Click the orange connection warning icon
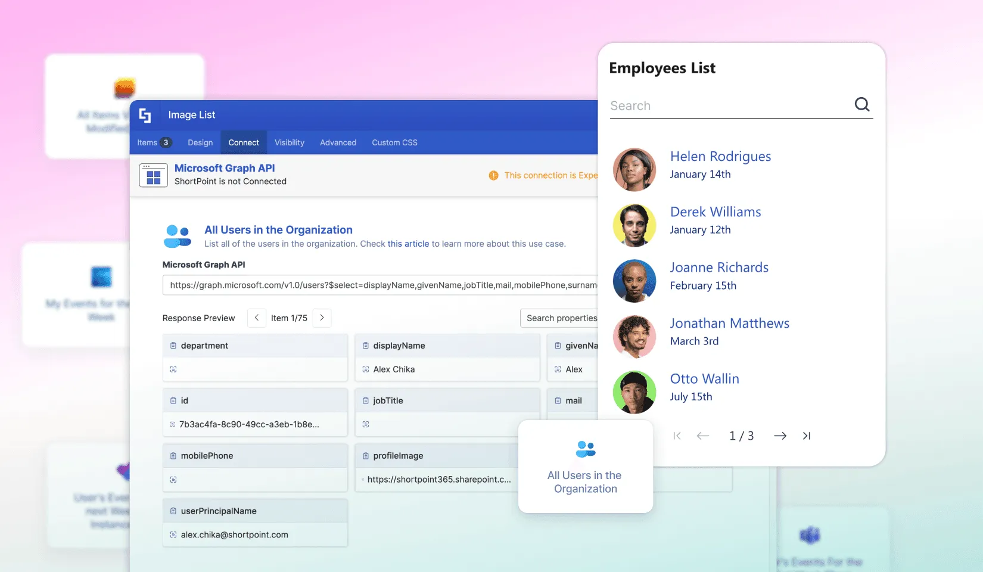The image size is (983, 572). coord(493,175)
